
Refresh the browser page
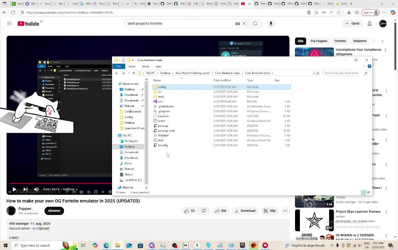coord(13,12)
